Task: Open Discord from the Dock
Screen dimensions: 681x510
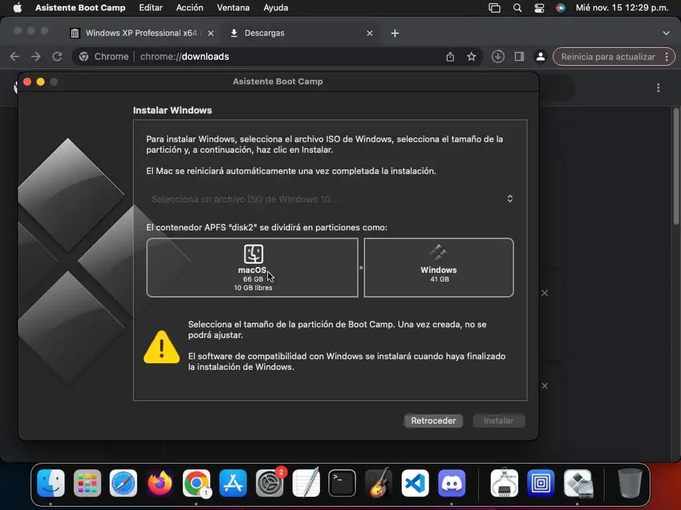Action: pos(452,483)
